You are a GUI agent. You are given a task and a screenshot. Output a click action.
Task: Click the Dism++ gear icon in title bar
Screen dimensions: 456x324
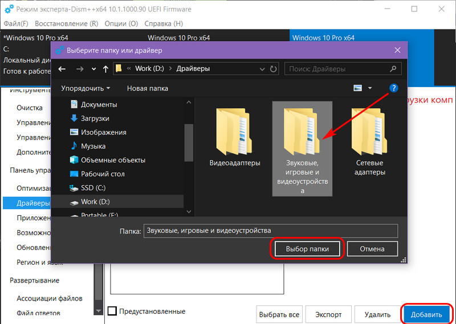pos(9,9)
